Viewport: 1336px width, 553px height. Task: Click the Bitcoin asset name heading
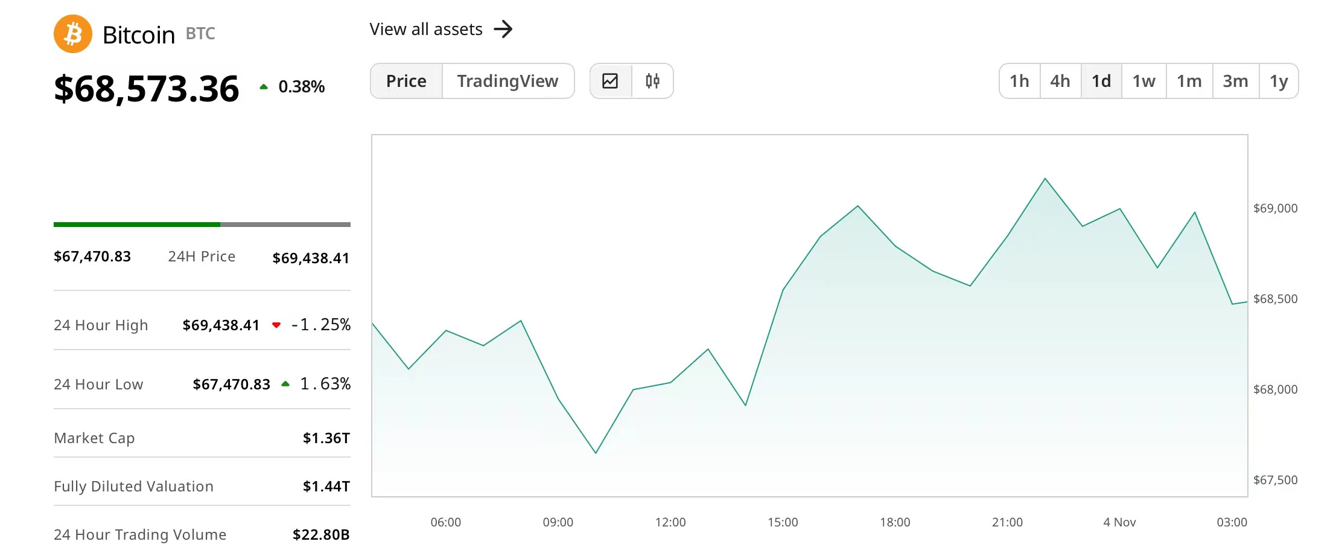[x=139, y=35]
